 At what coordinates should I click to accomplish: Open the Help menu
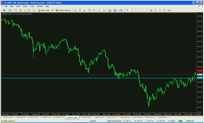click(47, 6)
